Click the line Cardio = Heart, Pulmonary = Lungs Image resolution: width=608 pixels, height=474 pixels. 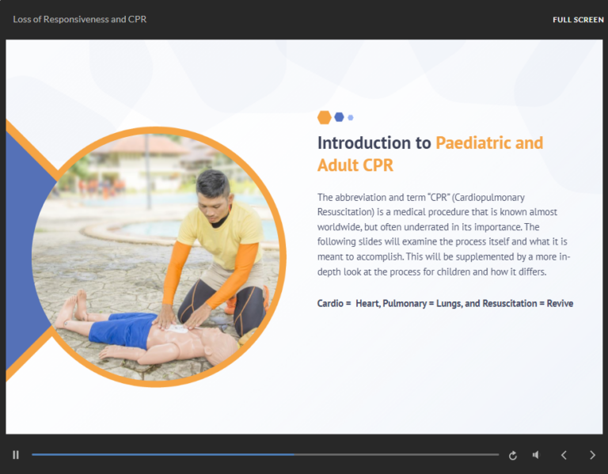pos(445,303)
